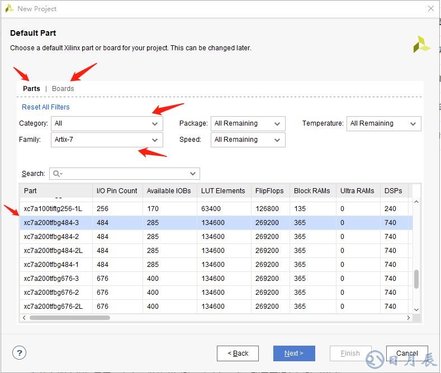Expand the Temperature dropdown
The width and height of the screenshot is (441, 373).
383,123
